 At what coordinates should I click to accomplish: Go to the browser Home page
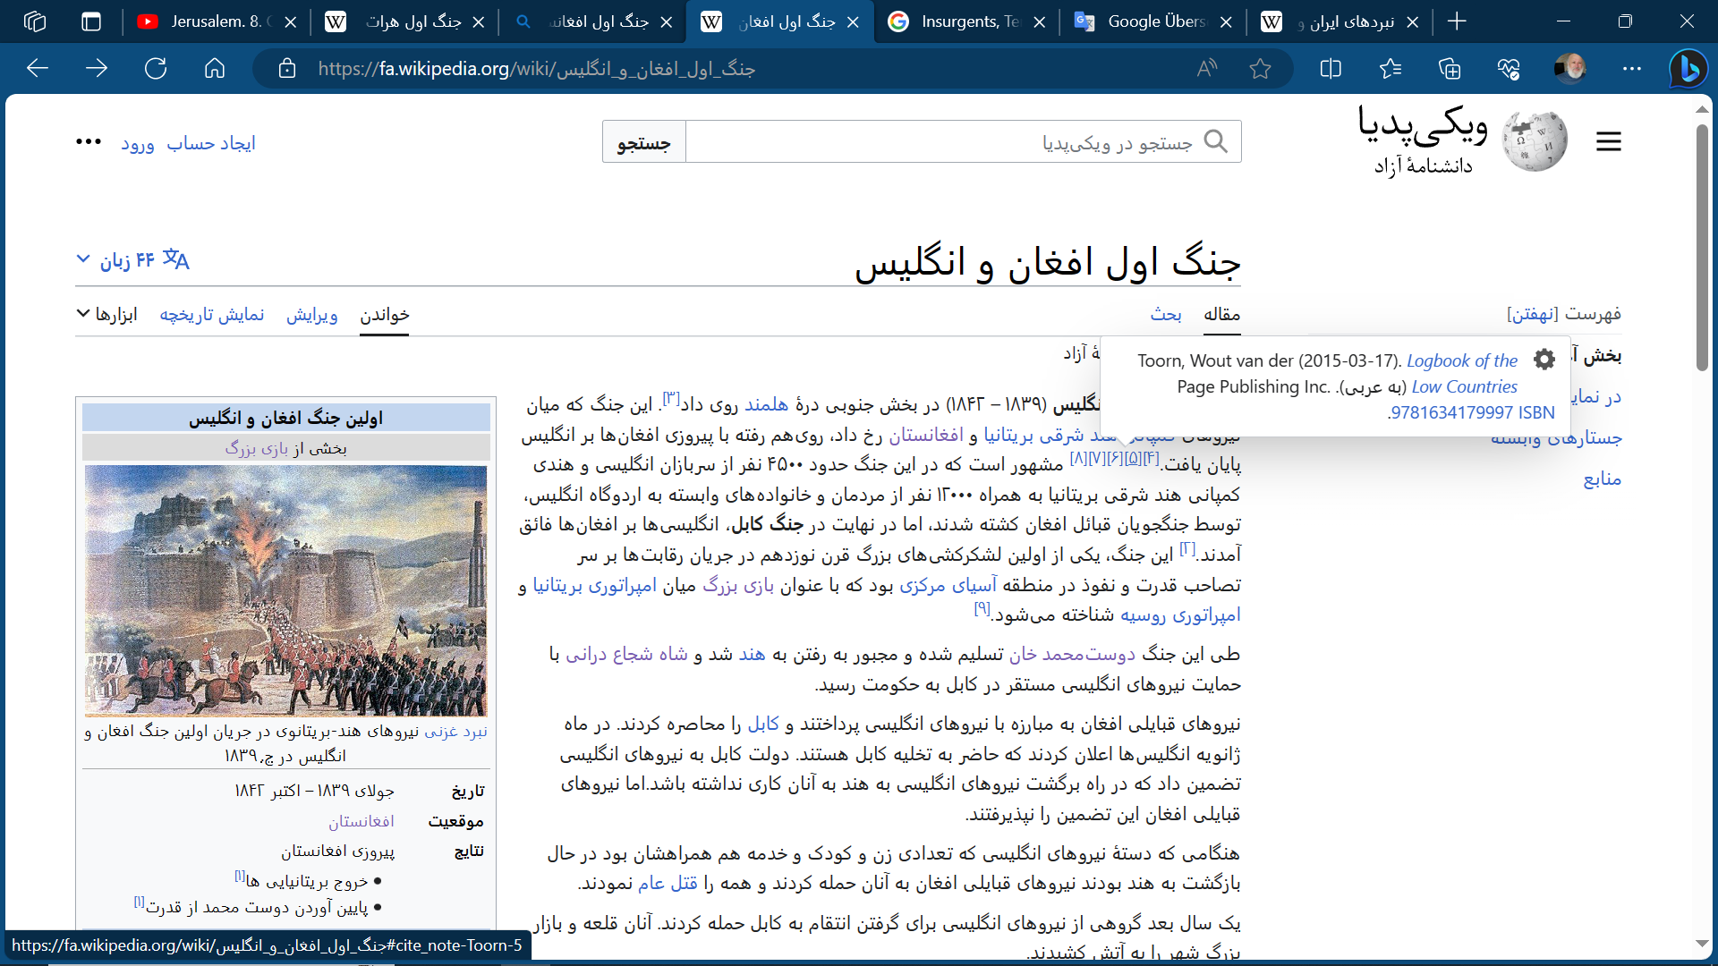pyautogui.click(x=215, y=69)
